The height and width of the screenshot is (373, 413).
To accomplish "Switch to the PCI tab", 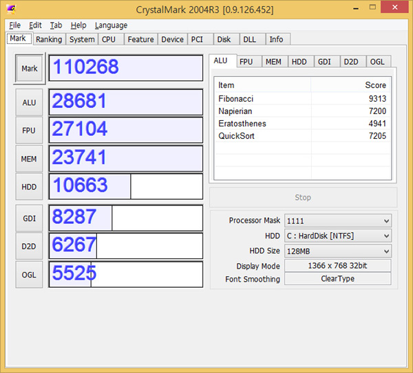I will [x=200, y=39].
